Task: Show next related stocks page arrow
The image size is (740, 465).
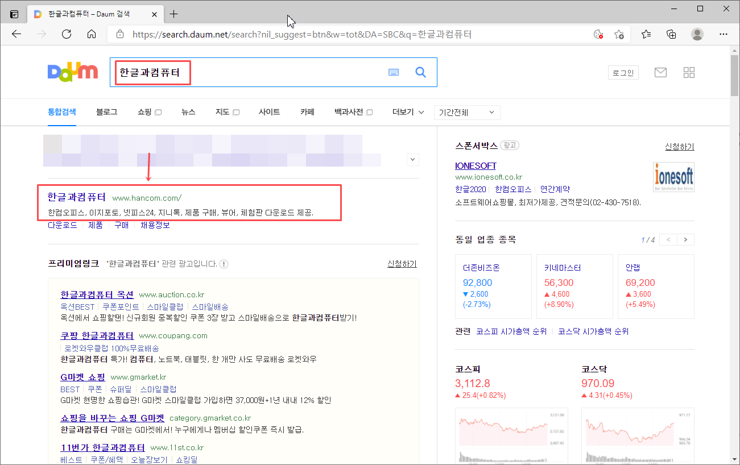Action: [x=686, y=240]
